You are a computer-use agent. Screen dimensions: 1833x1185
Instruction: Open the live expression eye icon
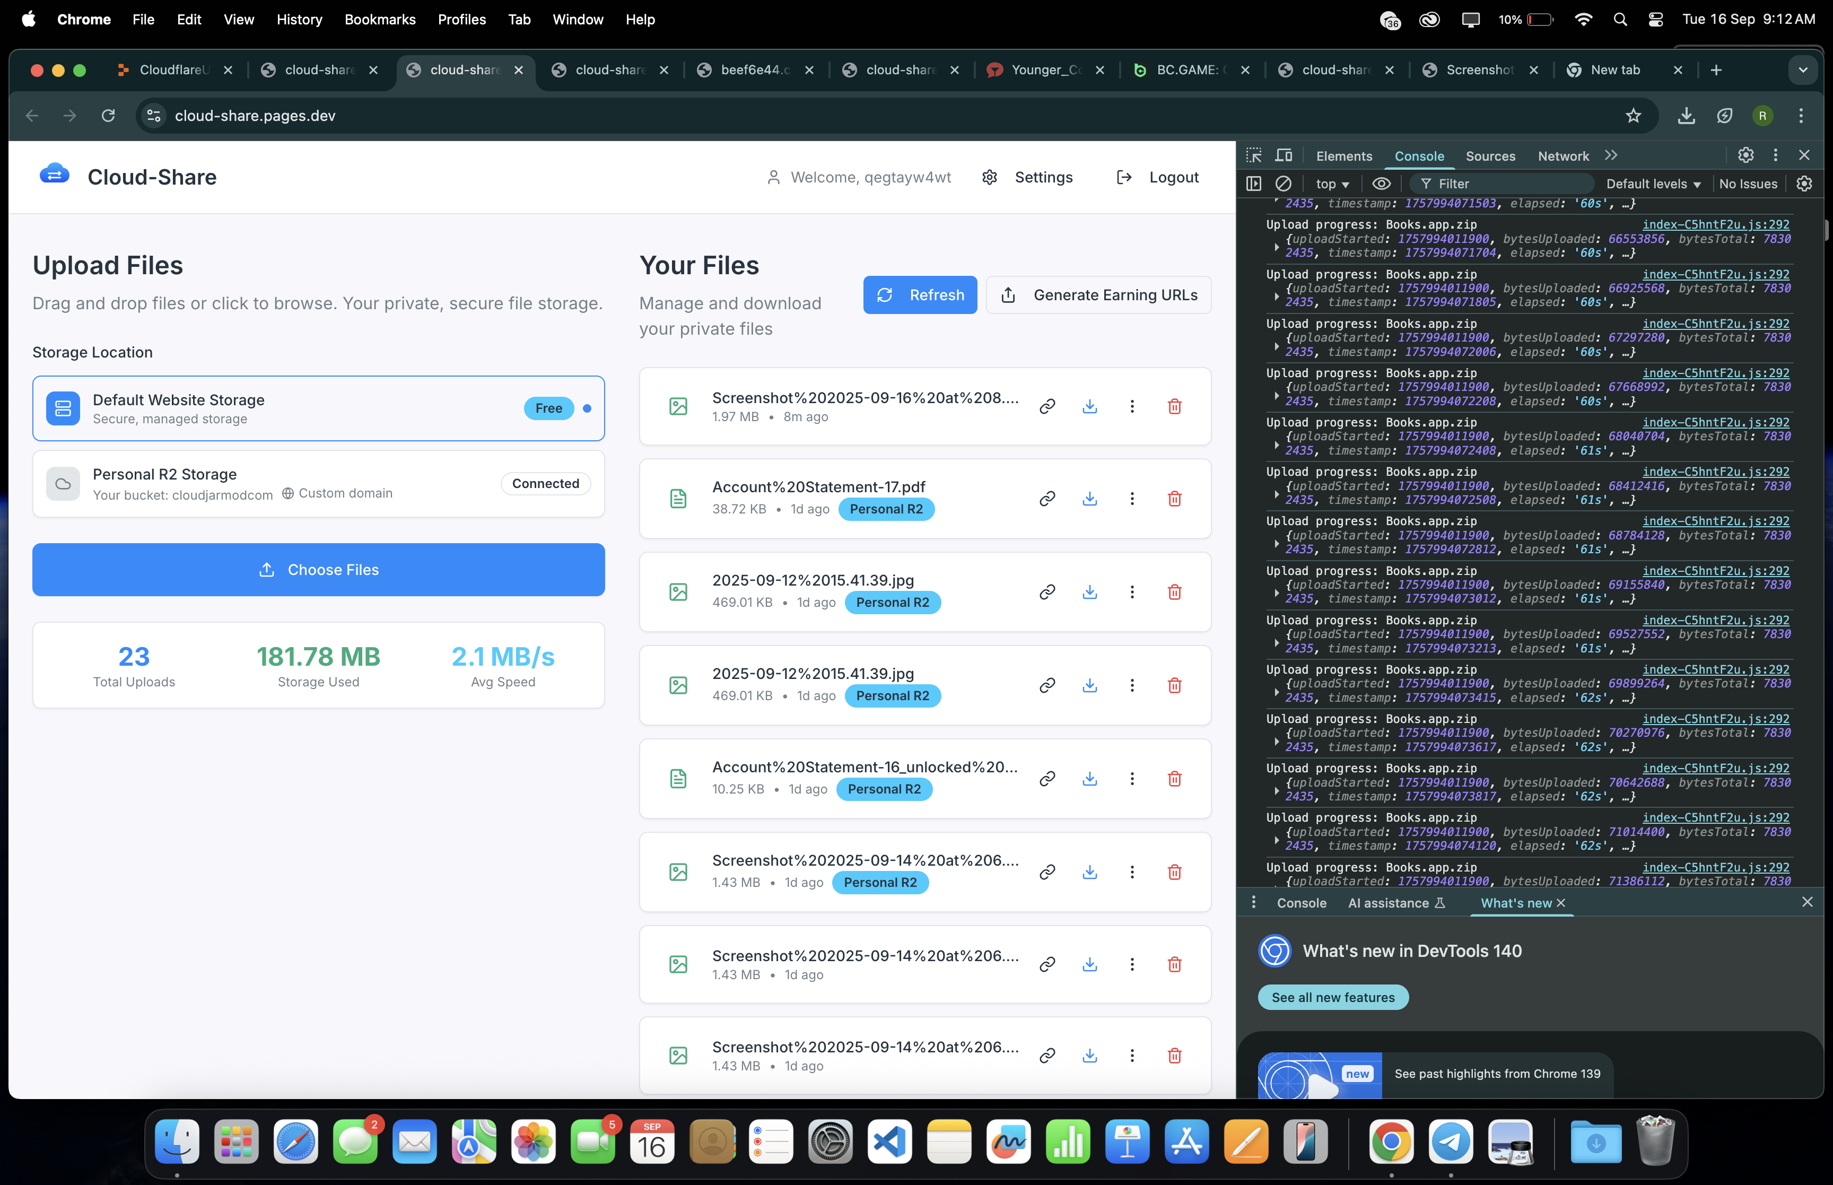(x=1382, y=184)
